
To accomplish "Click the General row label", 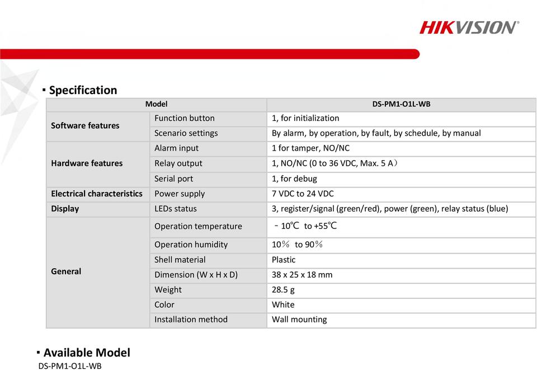I will click(x=66, y=271).
